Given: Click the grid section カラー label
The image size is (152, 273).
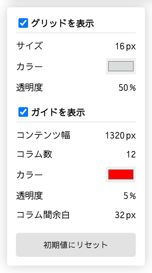Looking at the screenshot, I should click(x=26, y=66).
